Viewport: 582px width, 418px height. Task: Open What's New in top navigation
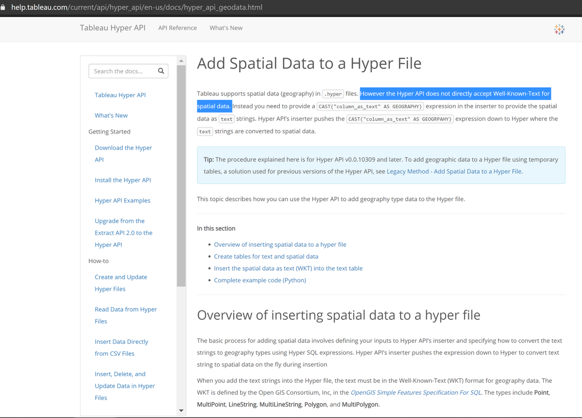(226, 28)
